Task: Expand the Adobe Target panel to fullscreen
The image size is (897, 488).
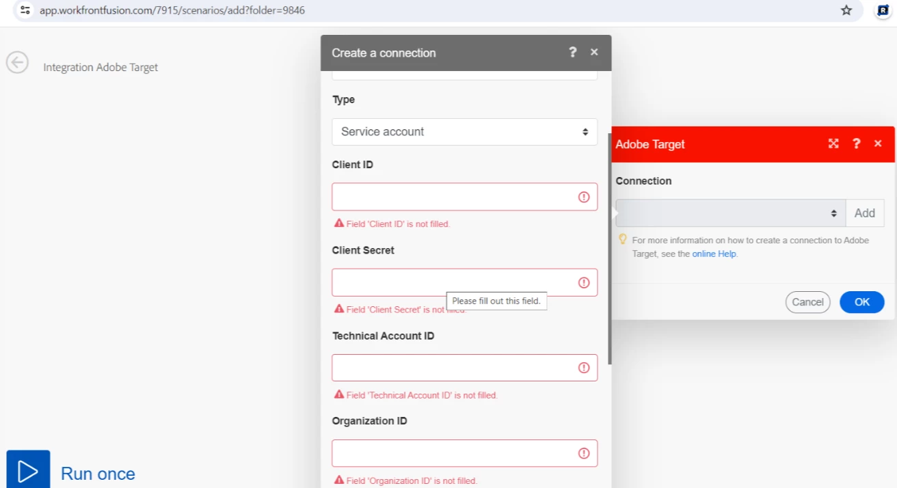Action: tap(833, 144)
